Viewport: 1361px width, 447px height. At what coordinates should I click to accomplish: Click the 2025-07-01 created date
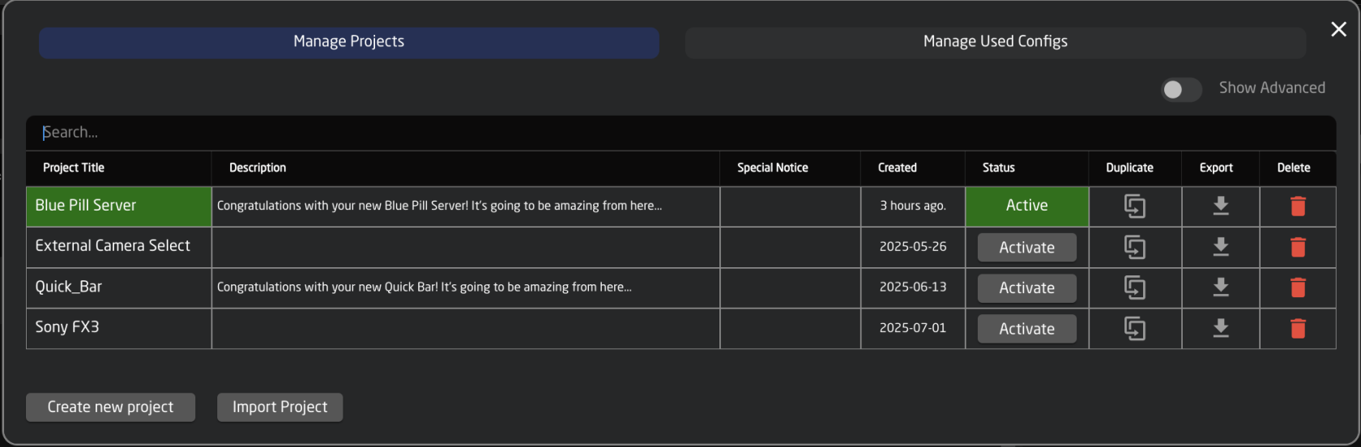913,328
